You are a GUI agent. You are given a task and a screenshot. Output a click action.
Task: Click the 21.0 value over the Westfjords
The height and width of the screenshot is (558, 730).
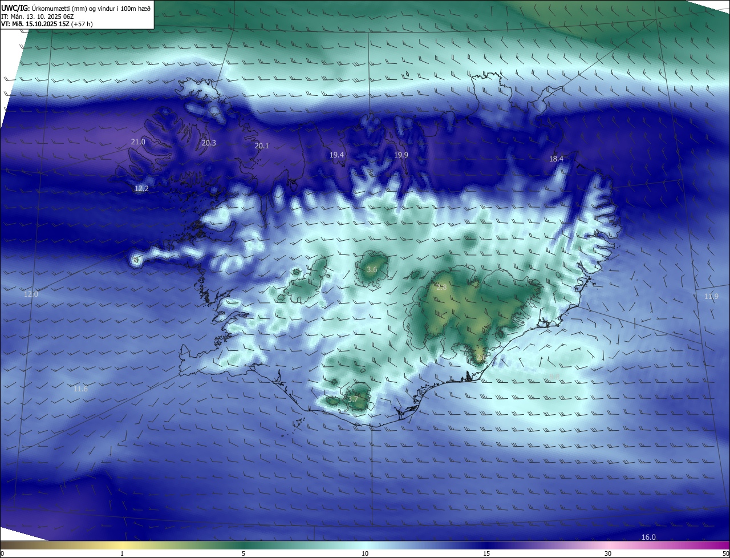[138, 141]
